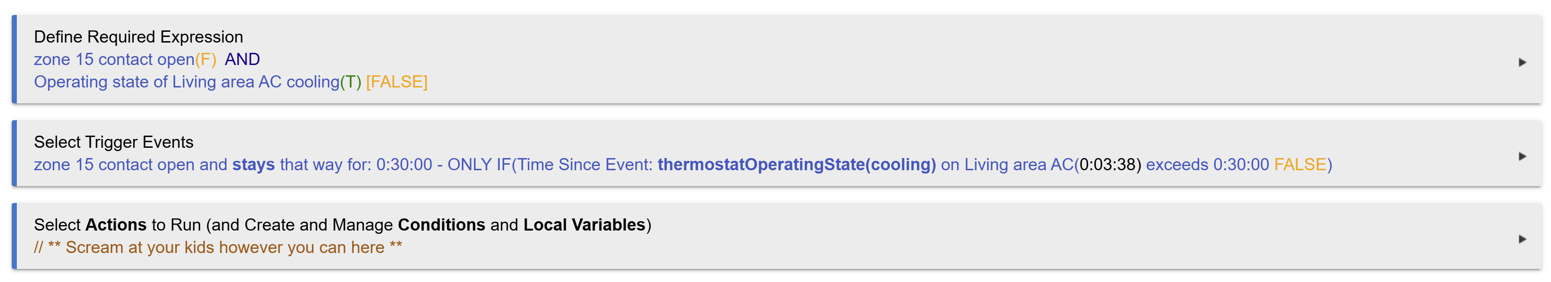Viewport: 1551px width, 282px height.
Task: Open the 'Scream at your kids' comment action
Action: [218, 247]
